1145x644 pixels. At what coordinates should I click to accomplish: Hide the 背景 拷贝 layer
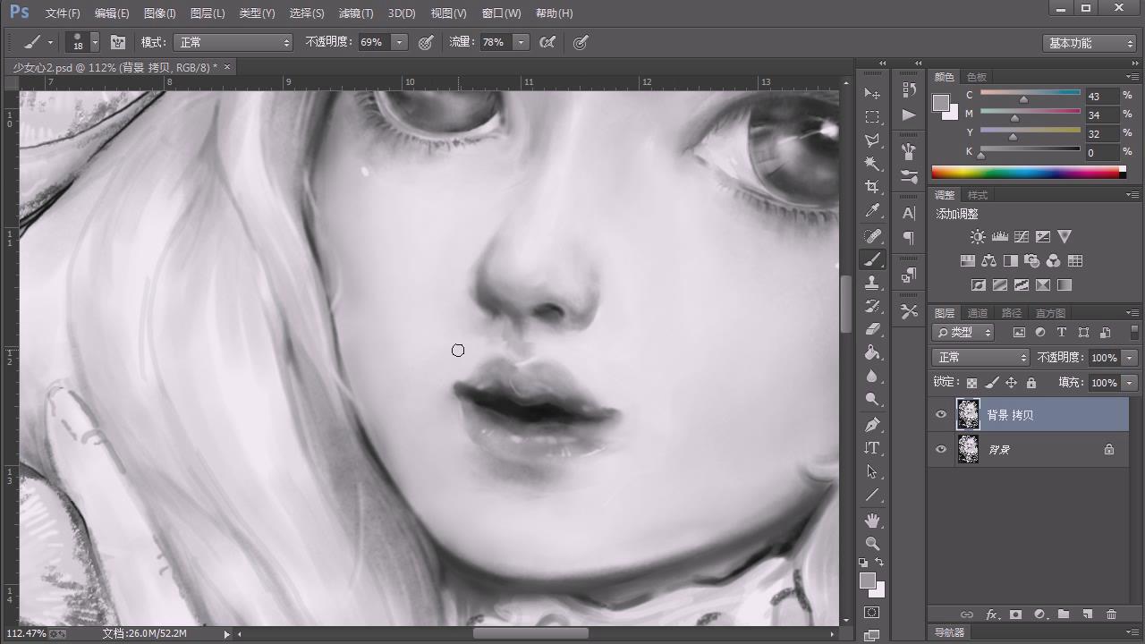click(x=940, y=415)
